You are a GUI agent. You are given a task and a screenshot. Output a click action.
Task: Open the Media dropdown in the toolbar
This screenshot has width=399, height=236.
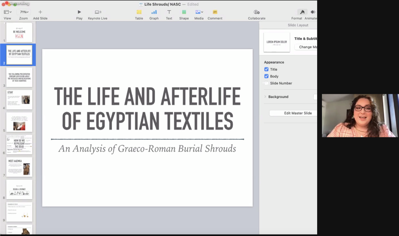click(199, 12)
